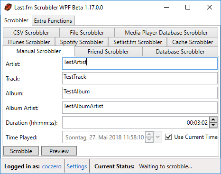Open the Setlist.fm Scrobbler tab
Screen dimensions: 221x174
(x=138, y=42)
